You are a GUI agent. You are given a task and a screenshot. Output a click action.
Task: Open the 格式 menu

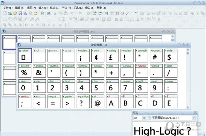coord(55,8)
